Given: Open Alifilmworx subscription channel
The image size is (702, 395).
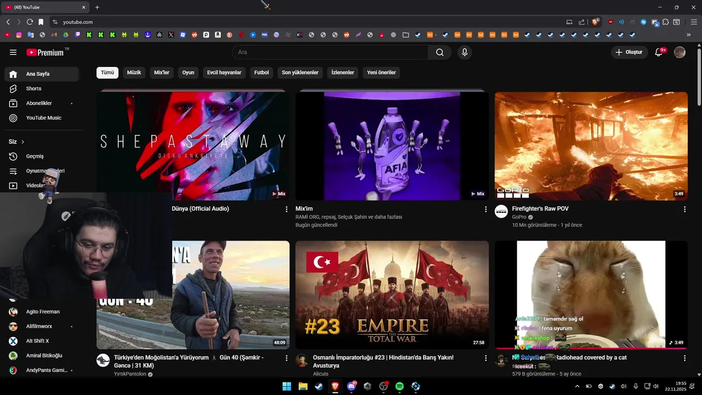Looking at the screenshot, I should [x=42, y=326].
